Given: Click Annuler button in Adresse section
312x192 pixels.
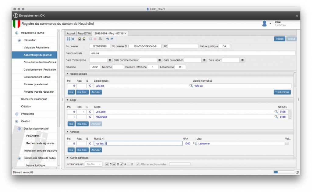Looking at the screenshot, I should [96, 150].
